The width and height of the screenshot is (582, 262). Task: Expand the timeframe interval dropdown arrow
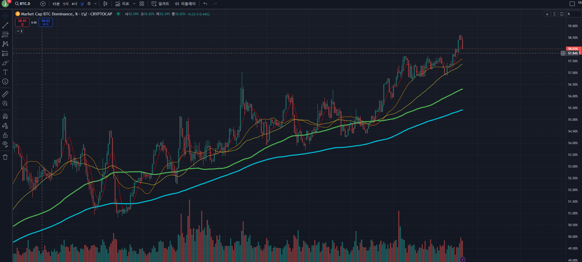pyautogui.click(x=95, y=4)
